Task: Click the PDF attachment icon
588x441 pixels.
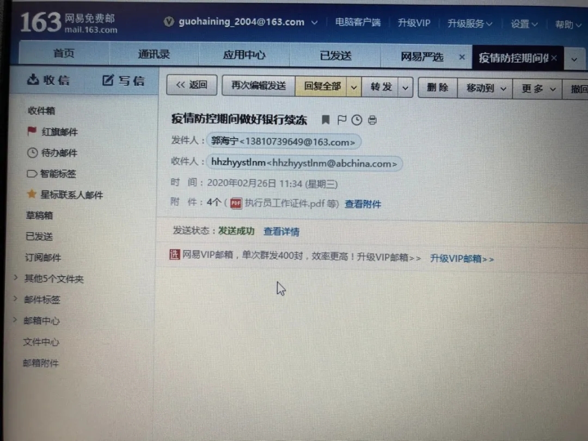Action: click(x=236, y=204)
